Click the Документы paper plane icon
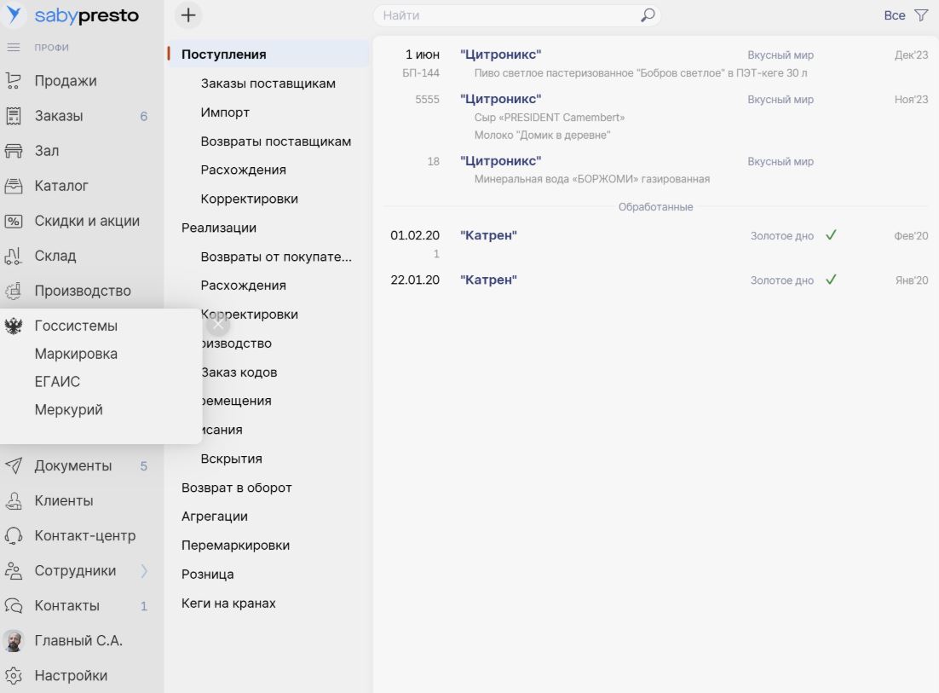Screen dimensions: 939x693 click(13, 465)
